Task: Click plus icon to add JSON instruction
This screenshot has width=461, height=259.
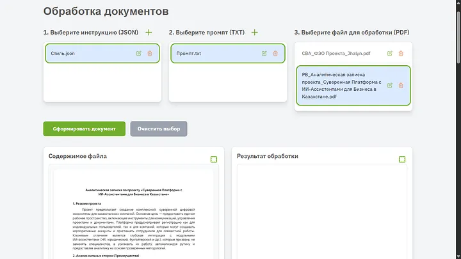Action: tap(149, 32)
